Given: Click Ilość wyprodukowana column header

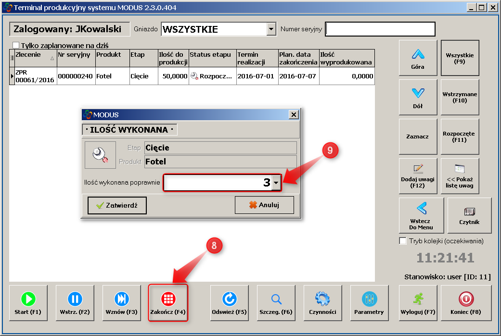Looking at the screenshot, I should 347,58.
